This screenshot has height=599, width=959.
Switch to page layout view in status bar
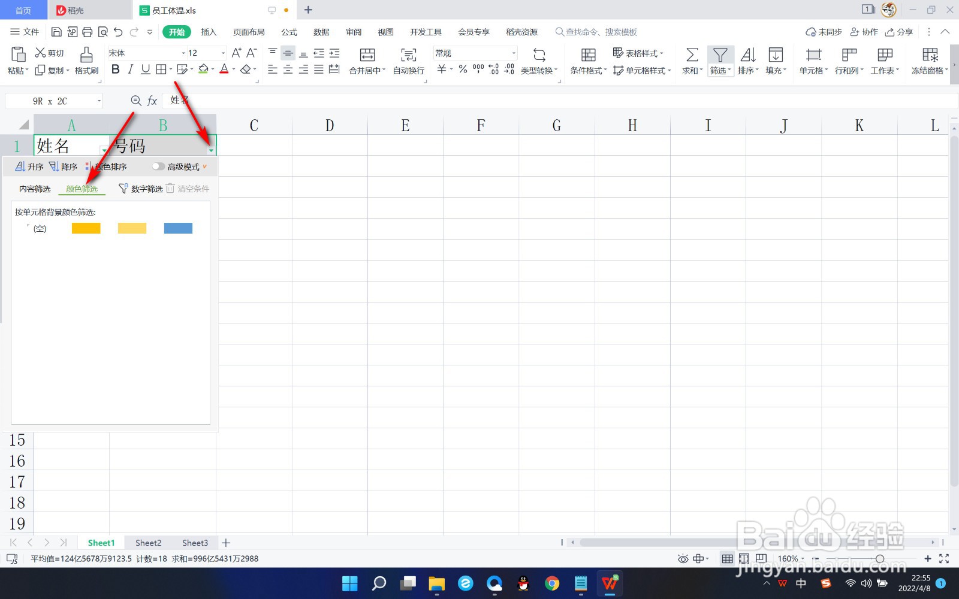pos(744,558)
